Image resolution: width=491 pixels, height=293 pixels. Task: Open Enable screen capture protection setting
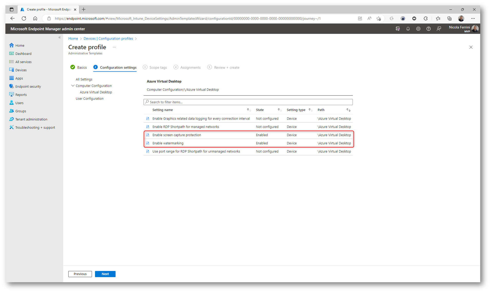(177, 135)
